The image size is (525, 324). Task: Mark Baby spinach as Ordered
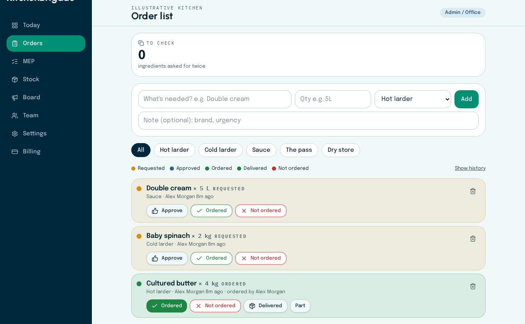pyautogui.click(x=211, y=258)
